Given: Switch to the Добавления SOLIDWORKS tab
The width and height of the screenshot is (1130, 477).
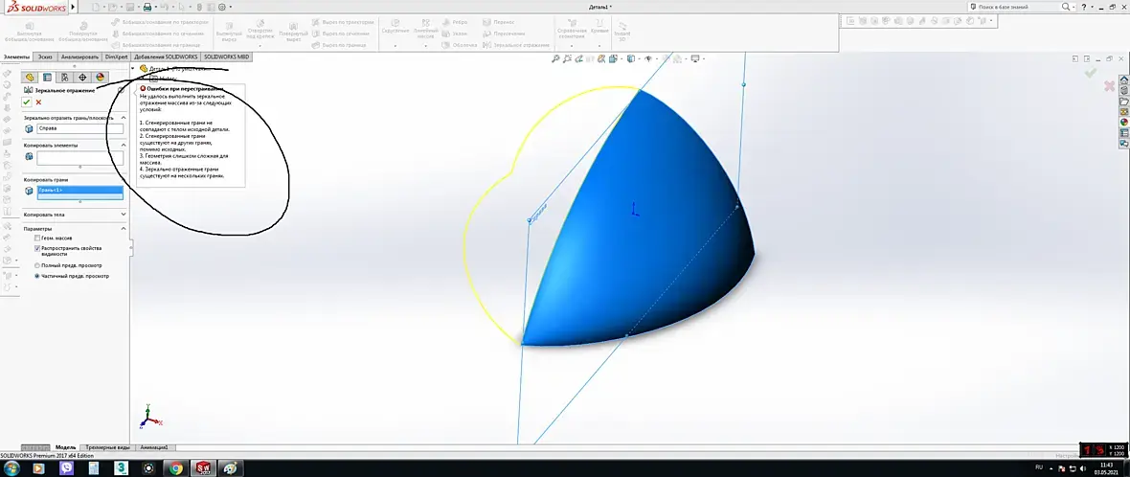Looking at the screenshot, I should pyautogui.click(x=166, y=57).
